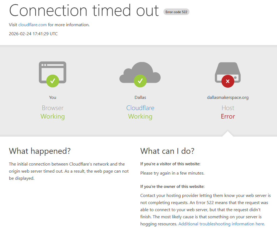Click the red X error badge
Image resolution: width=277 pixels, height=230 pixels.
pos(228,81)
